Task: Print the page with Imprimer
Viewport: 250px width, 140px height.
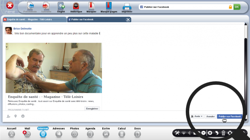Action: [127, 7]
